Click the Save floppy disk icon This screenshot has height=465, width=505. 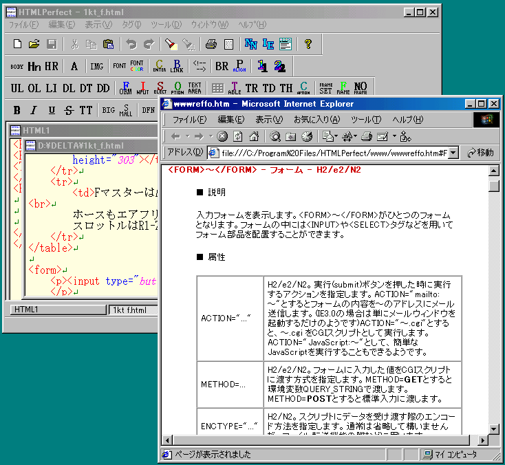coord(52,44)
